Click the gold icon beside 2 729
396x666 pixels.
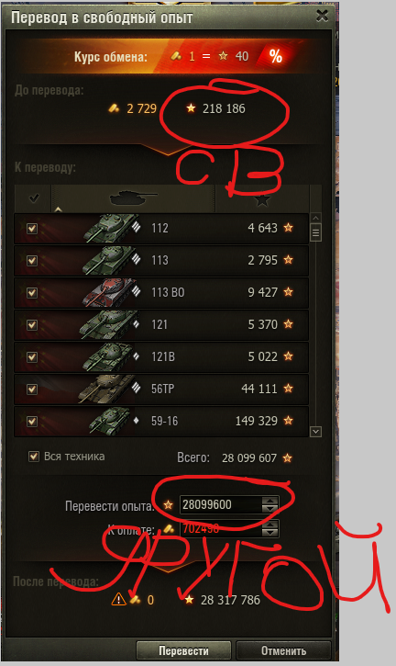[x=114, y=108]
